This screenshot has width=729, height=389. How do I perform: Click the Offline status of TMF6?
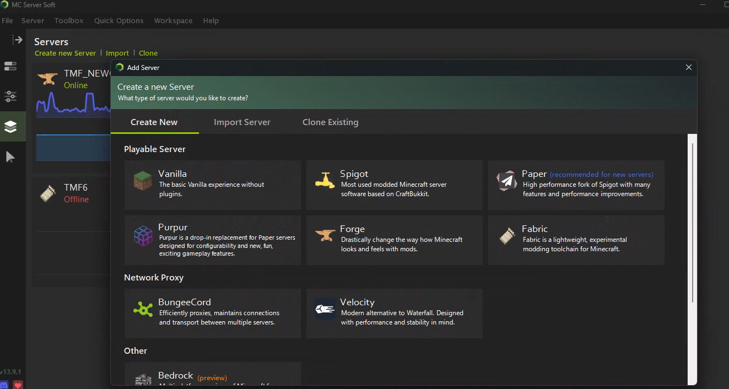(x=76, y=199)
